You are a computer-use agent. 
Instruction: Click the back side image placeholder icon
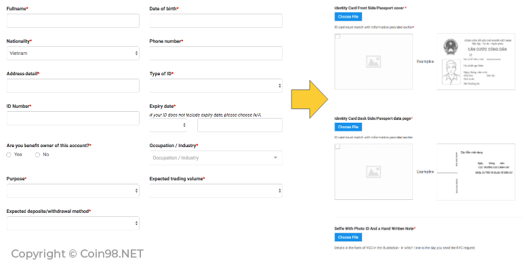point(373,172)
